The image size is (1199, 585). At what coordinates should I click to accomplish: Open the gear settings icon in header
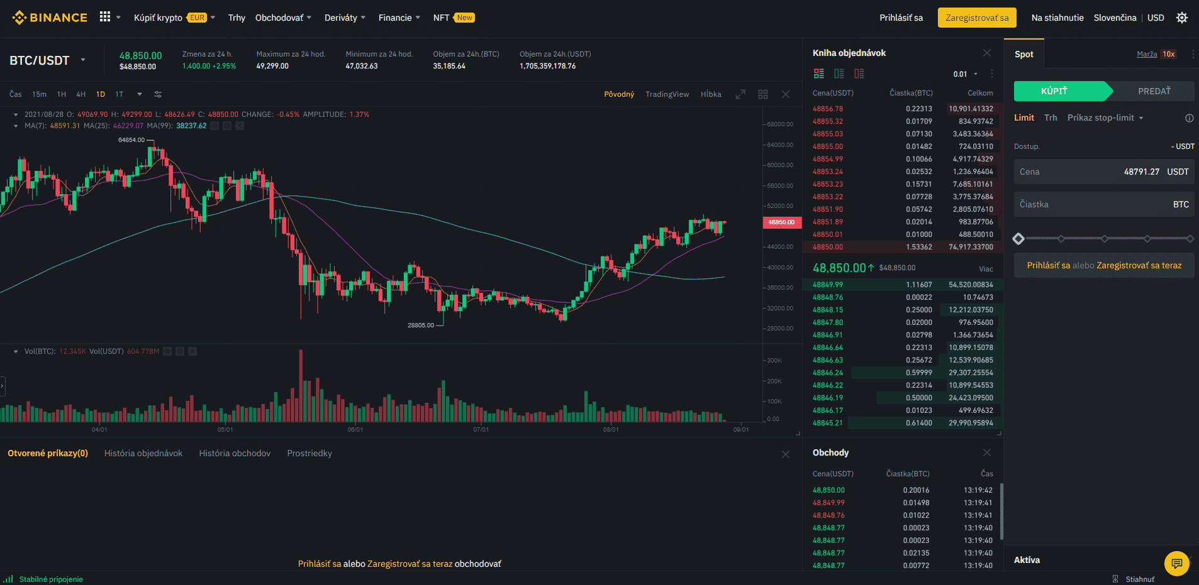tap(1182, 18)
